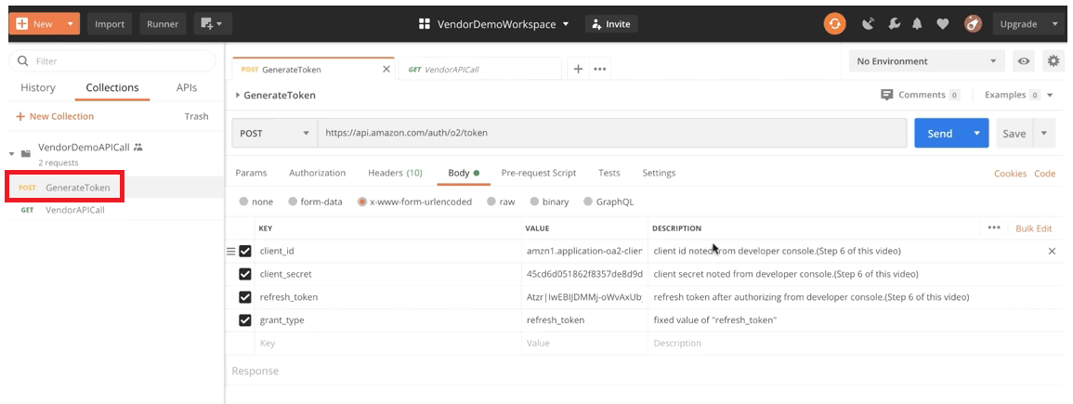Select the raw body type
Viewport: 1073px width, 404px height.
[x=491, y=202]
